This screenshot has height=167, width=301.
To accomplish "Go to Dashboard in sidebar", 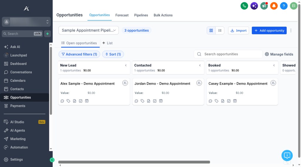I will coord(25,64).
